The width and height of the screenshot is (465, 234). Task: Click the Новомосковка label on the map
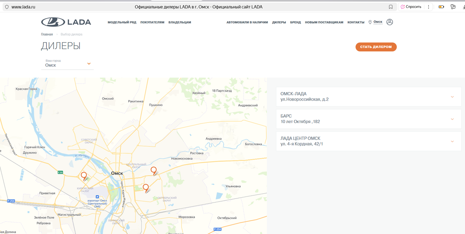[x=182, y=159]
